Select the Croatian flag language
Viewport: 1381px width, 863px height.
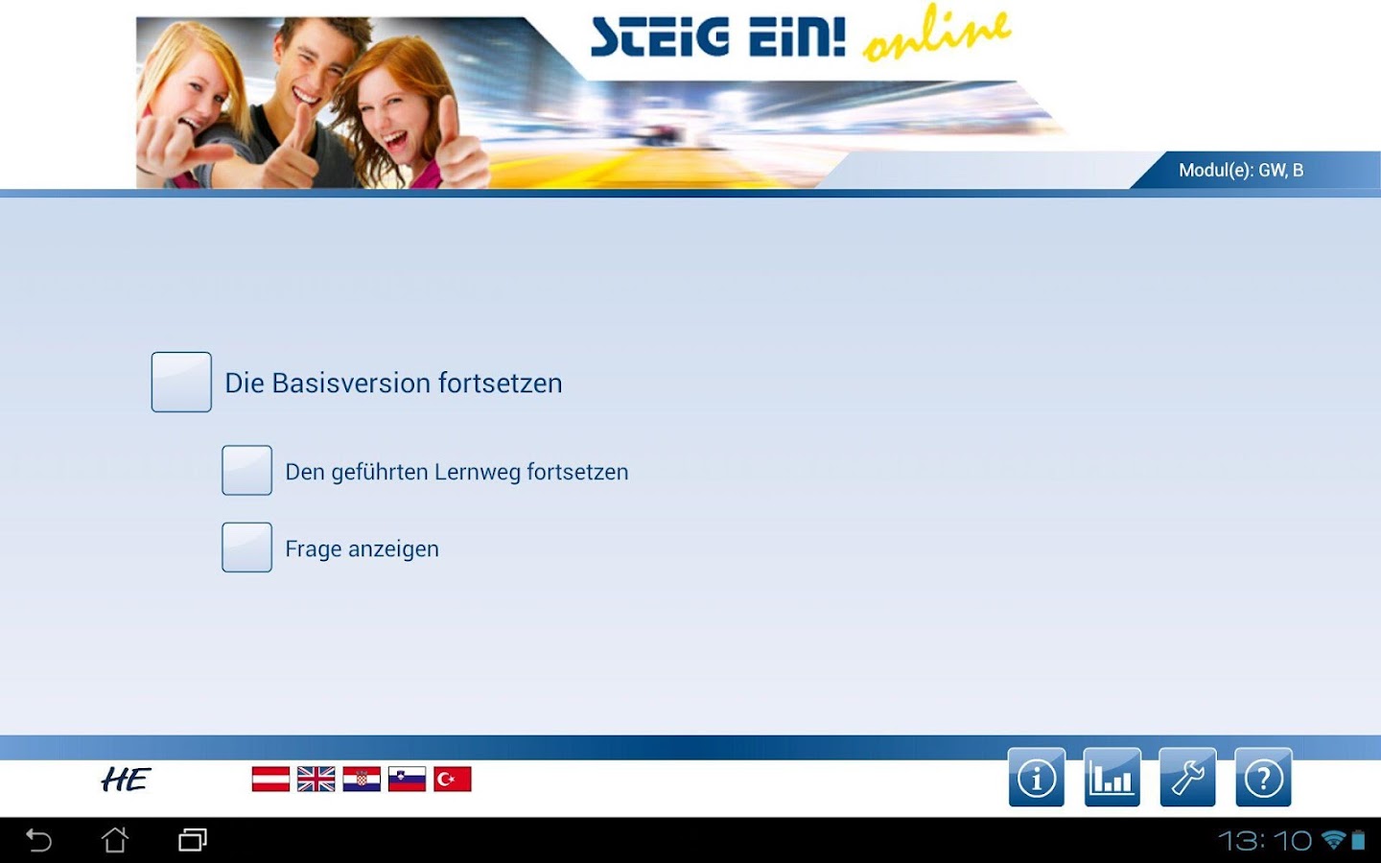pyautogui.click(x=362, y=780)
